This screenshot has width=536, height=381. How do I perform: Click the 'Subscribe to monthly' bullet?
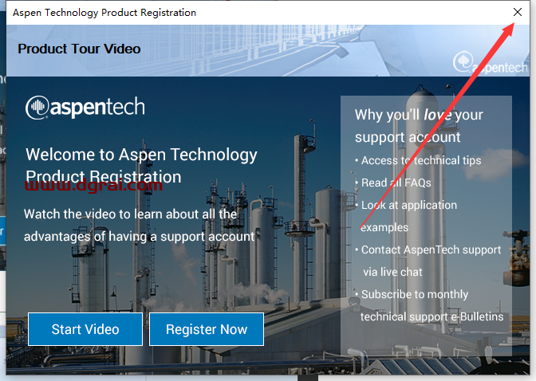[x=412, y=294]
